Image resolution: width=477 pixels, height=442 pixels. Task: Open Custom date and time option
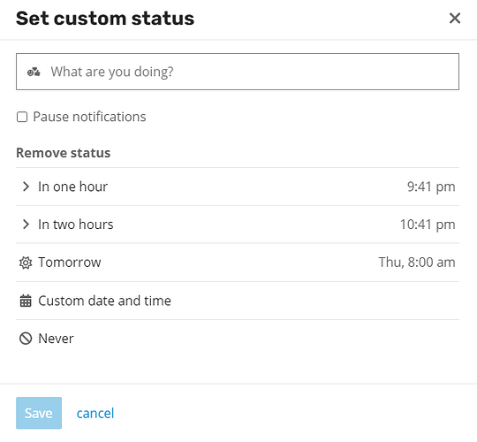(x=238, y=301)
